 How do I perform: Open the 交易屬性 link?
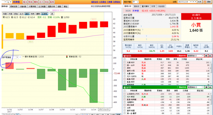coord(103,2)
